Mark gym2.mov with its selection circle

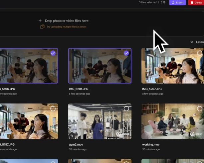pyautogui.click(x=126, y=109)
